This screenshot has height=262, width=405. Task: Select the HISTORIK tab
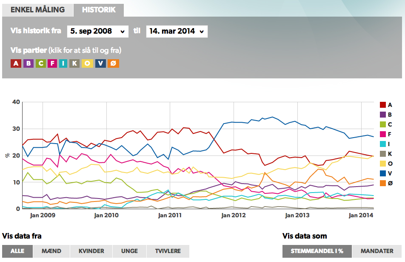tap(99, 10)
